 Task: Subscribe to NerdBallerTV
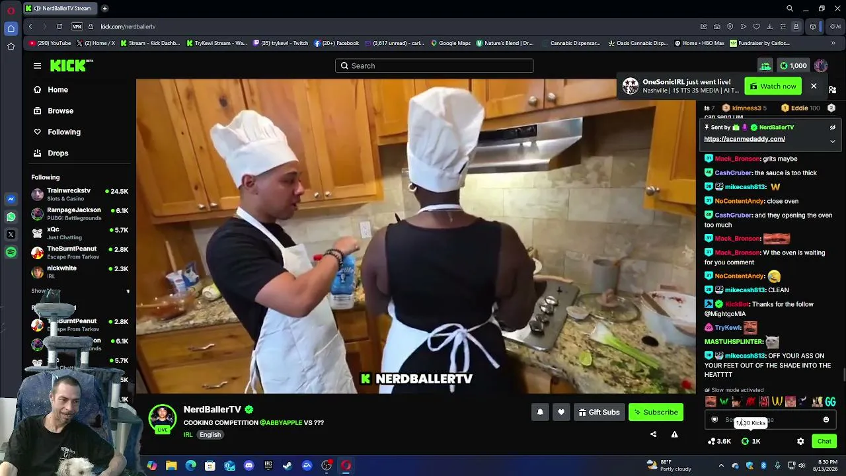tap(656, 412)
